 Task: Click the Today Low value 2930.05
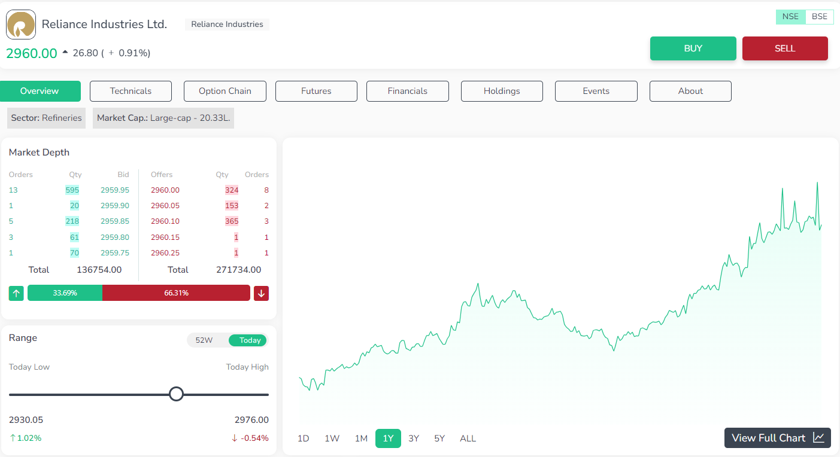26,420
